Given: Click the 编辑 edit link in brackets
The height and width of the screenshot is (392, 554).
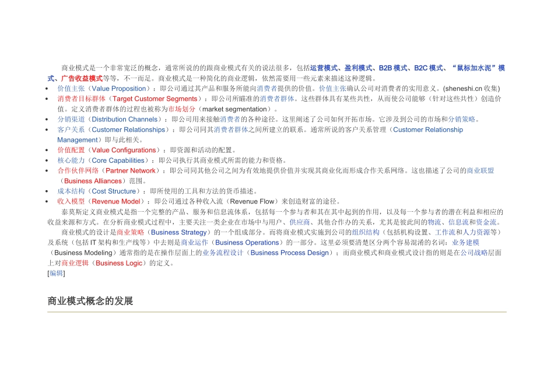Looking at the screenshot, I should click(x=56, y=273).
